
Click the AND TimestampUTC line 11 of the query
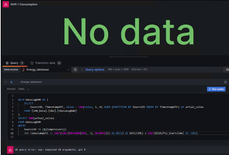[x=111, y=133]
